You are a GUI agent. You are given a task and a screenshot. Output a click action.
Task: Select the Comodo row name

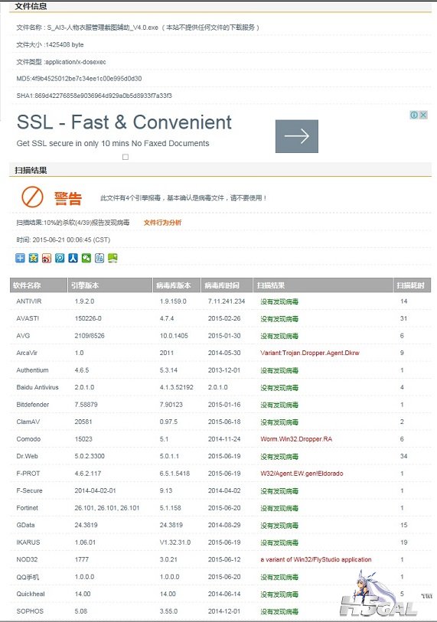tap(28, 439)
